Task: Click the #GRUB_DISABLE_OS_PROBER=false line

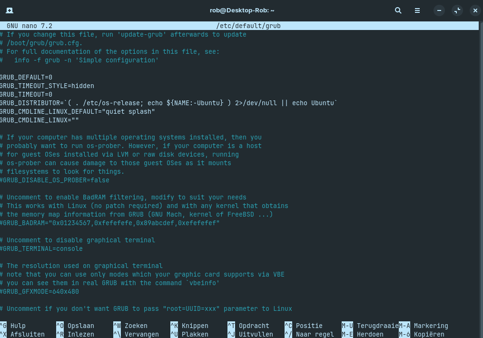Action: (55, 180)
